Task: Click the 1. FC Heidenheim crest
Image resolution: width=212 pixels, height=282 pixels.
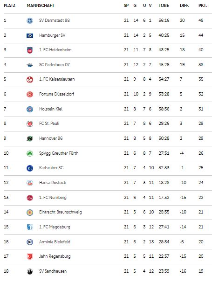Action: click(30, 50)
